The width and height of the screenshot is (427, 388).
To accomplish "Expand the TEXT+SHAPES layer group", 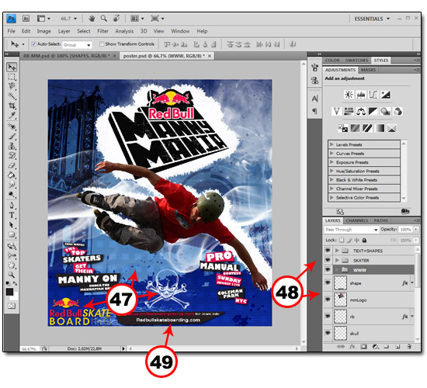I will pyautogui.click(x=337, y=251).
